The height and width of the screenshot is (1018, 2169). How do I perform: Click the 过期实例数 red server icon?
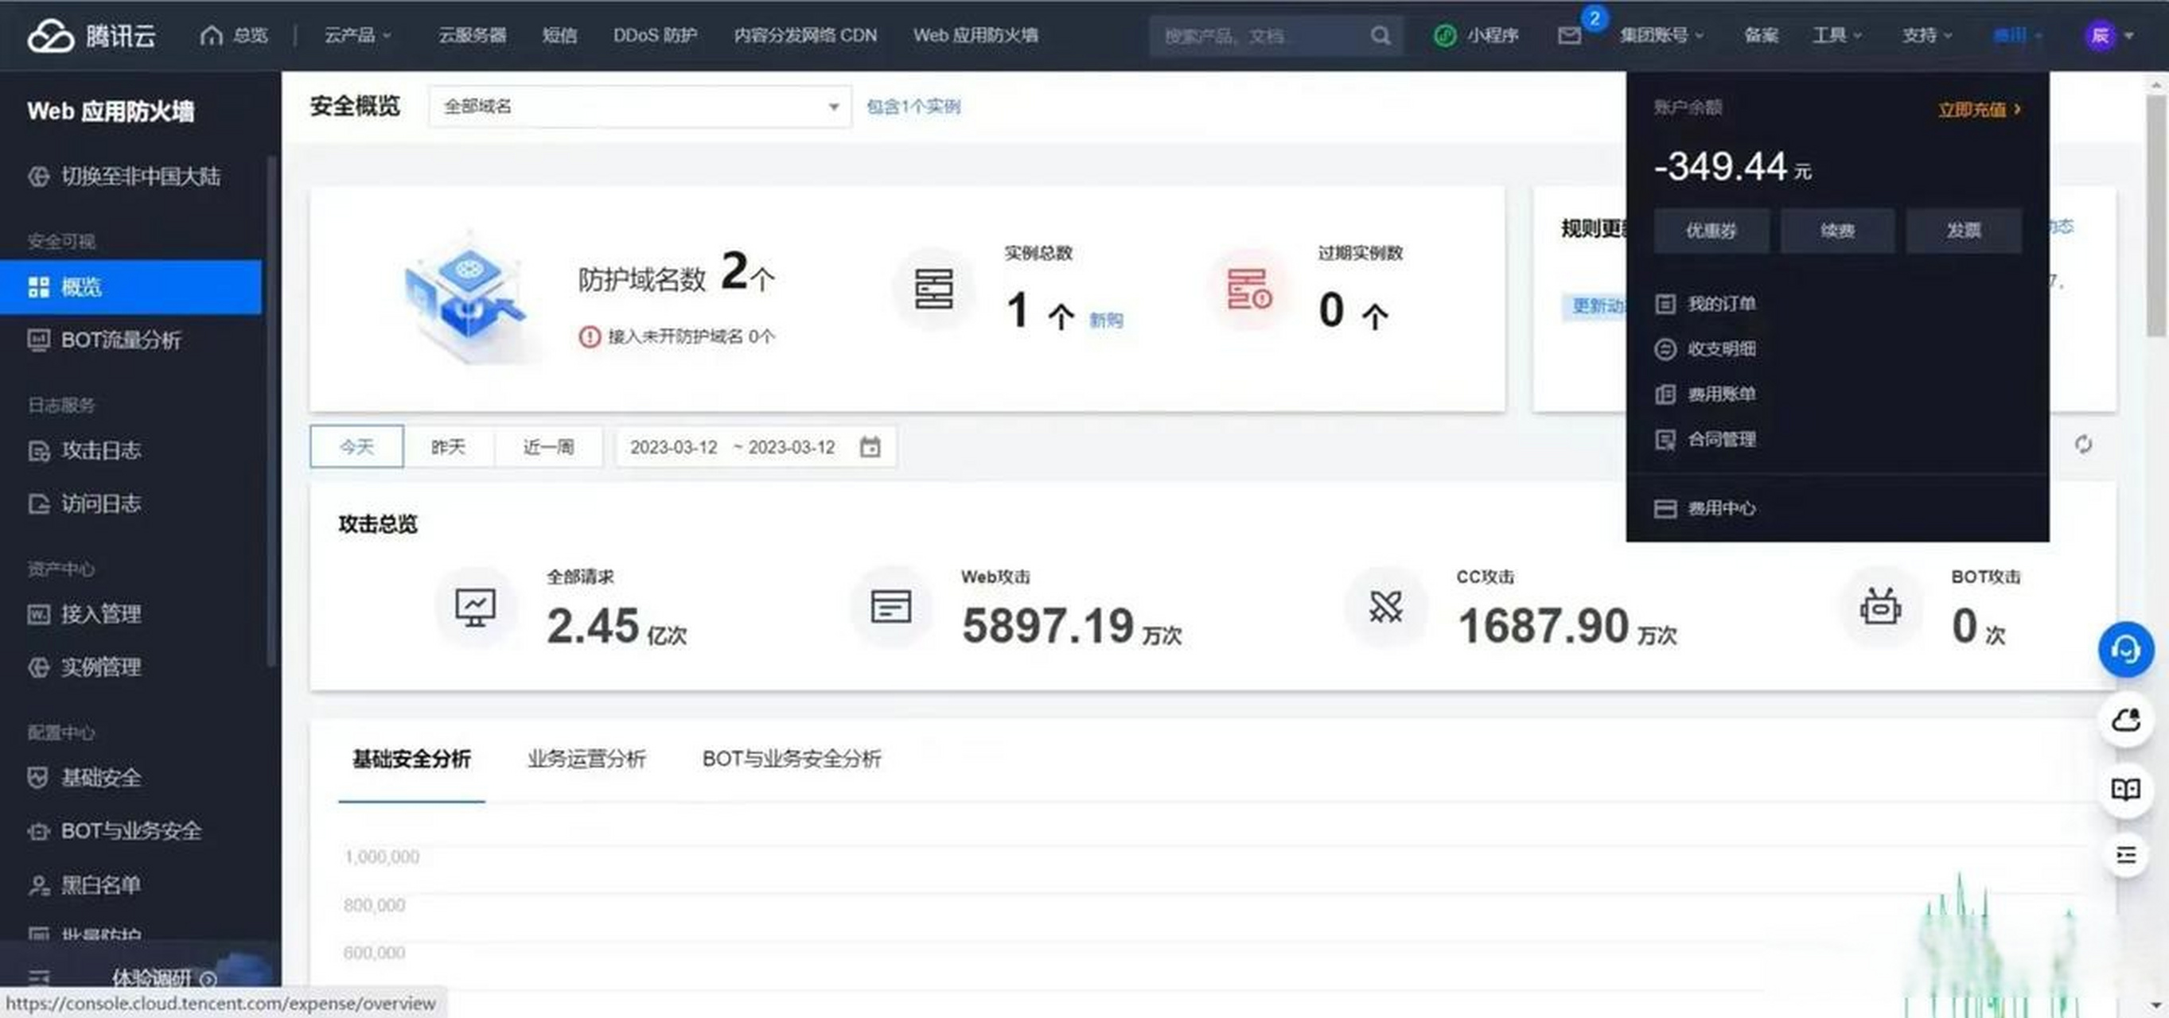coord(1248,289)
